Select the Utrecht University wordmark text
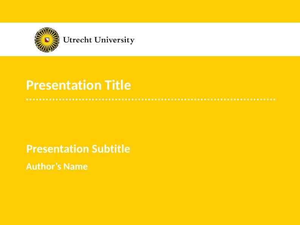This screenshot has width=300, height=225. (x=99, y=40)
